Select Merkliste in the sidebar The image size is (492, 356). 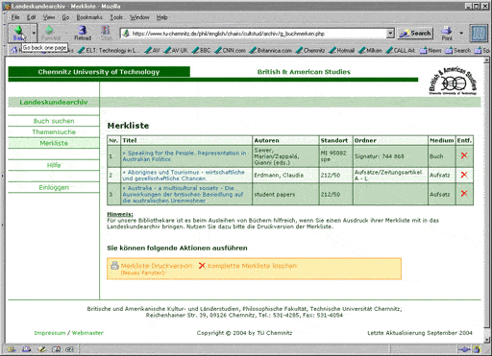pyautogui.click(x=54, y=143)
